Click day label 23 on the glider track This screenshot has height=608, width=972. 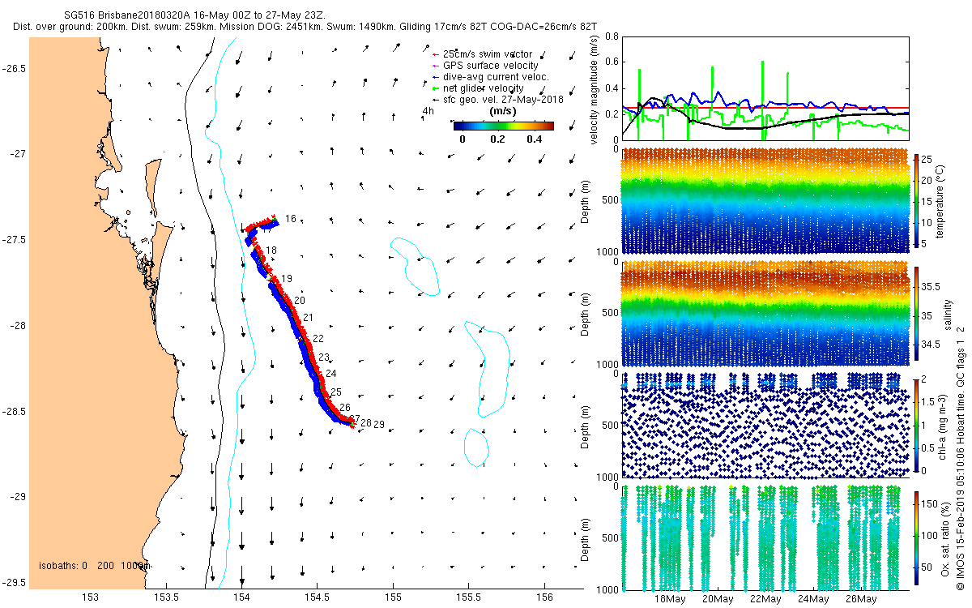pos(324,357)
